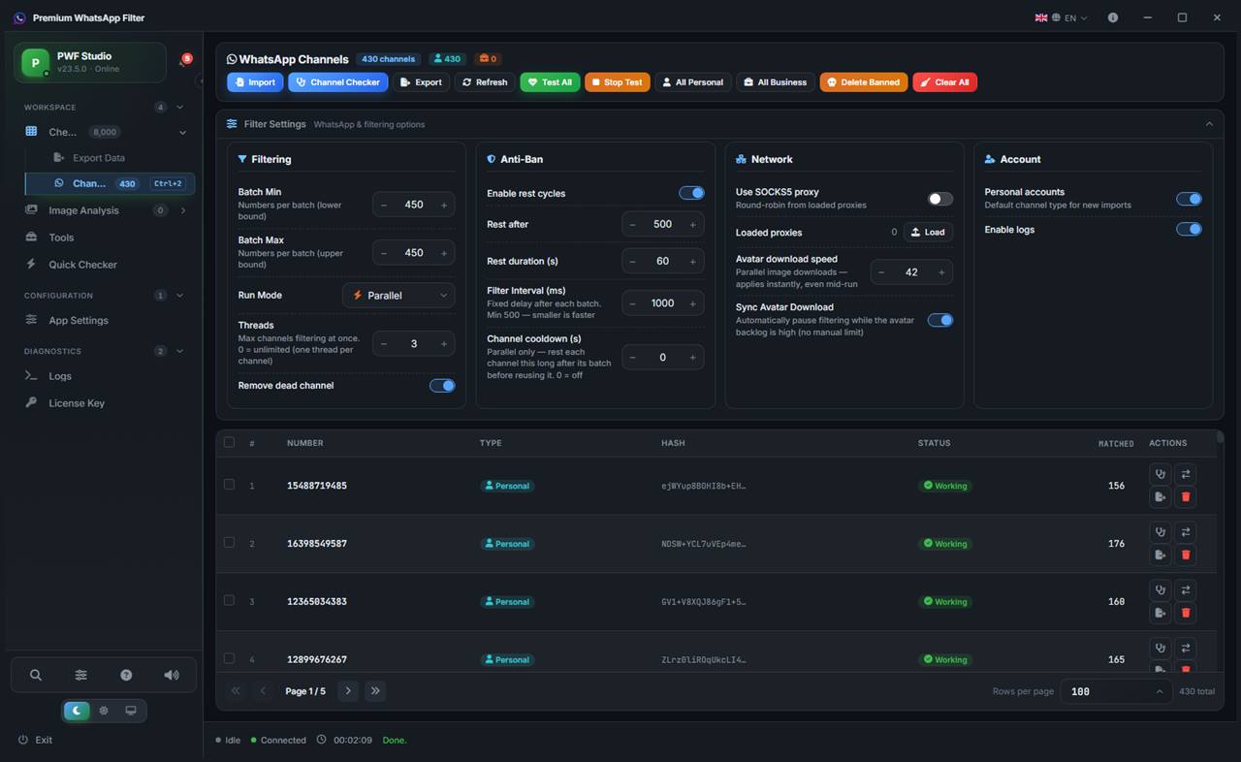Click the Channel Checker button

tap(338, 82)
